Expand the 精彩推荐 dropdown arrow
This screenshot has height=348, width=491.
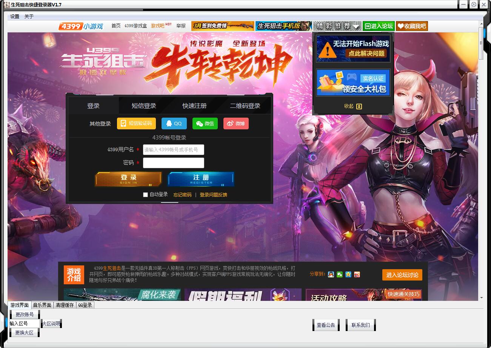tap(355, 26)
